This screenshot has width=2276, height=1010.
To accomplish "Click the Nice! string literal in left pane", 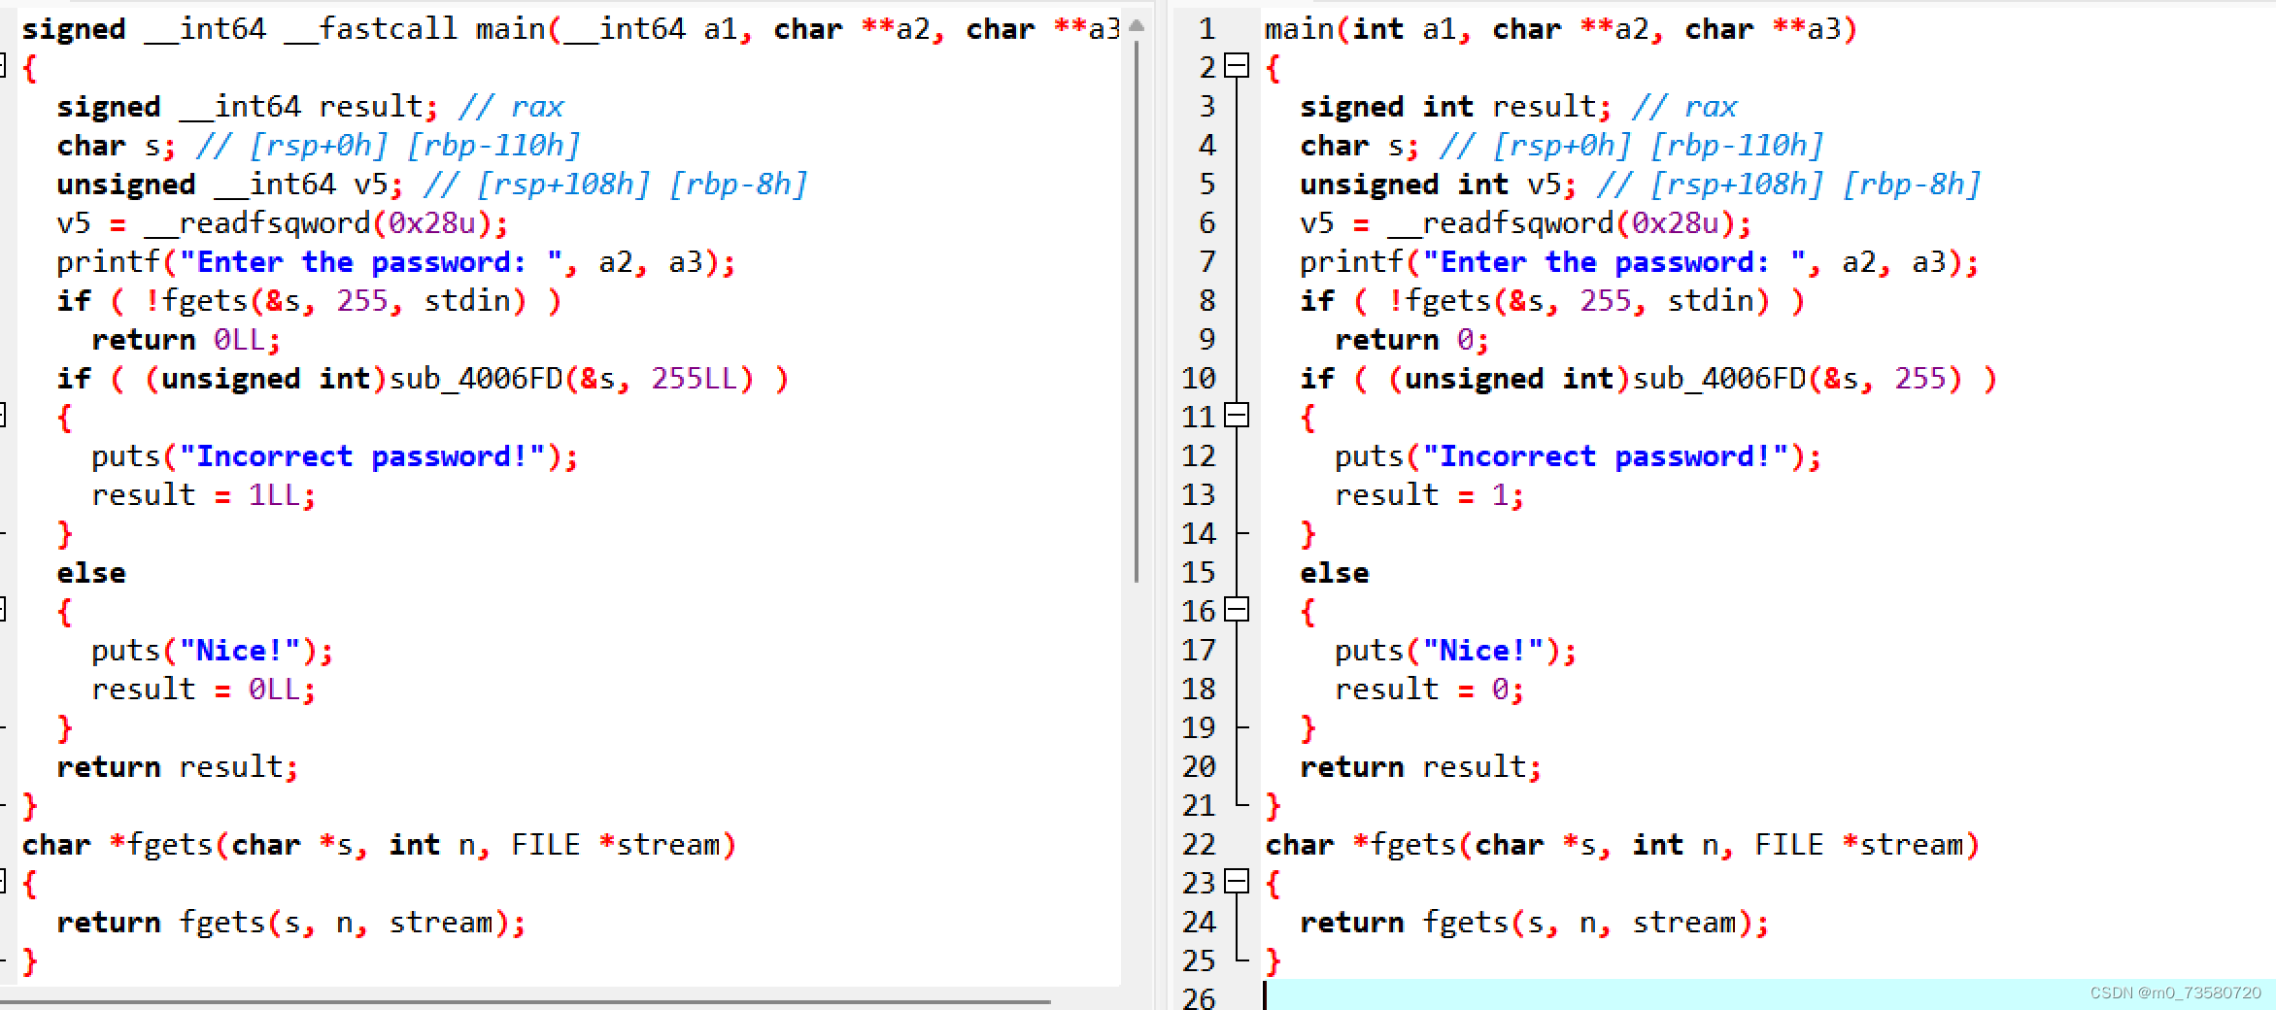I will pos(238,649).
